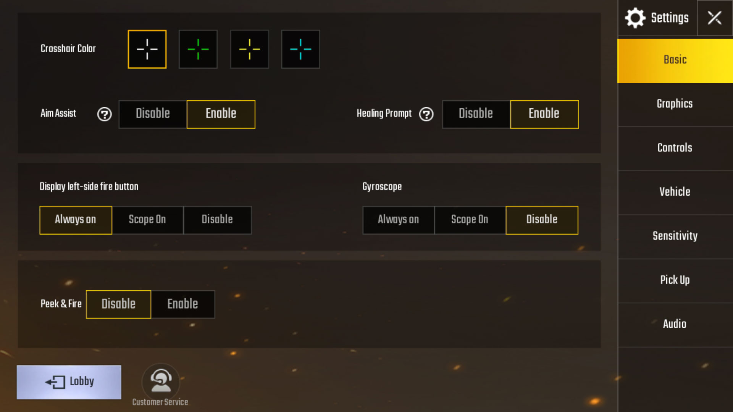733x412 pixels.
Task: Select yellow crosshair color option
Action: [249, 49]
